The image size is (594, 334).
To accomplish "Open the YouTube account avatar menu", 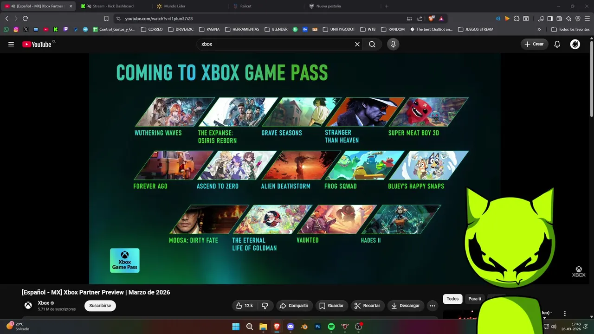I will point(575,44).
